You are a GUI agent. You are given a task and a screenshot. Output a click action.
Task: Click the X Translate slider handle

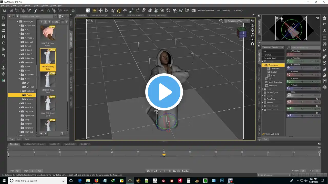pyautogui.click(x=302, y=54)
